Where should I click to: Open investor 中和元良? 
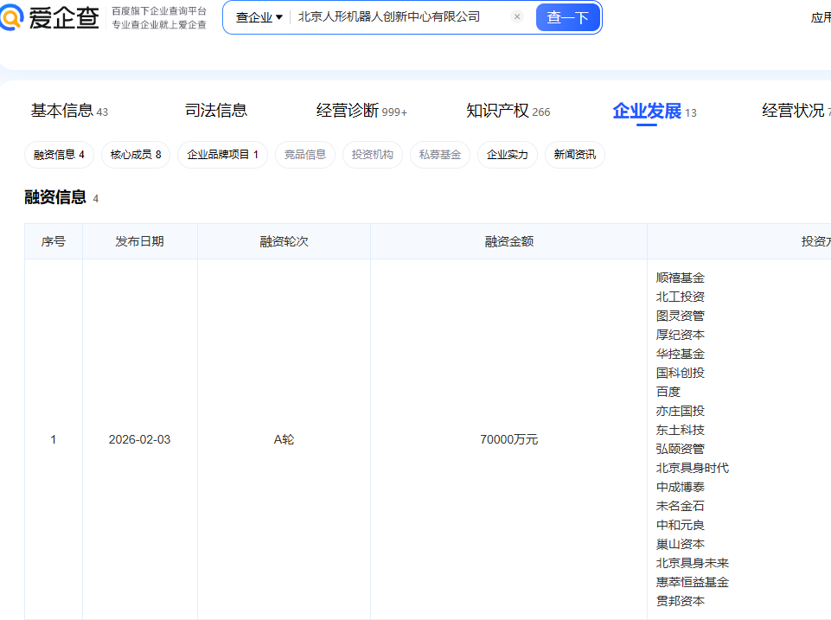tap(680, 526)
